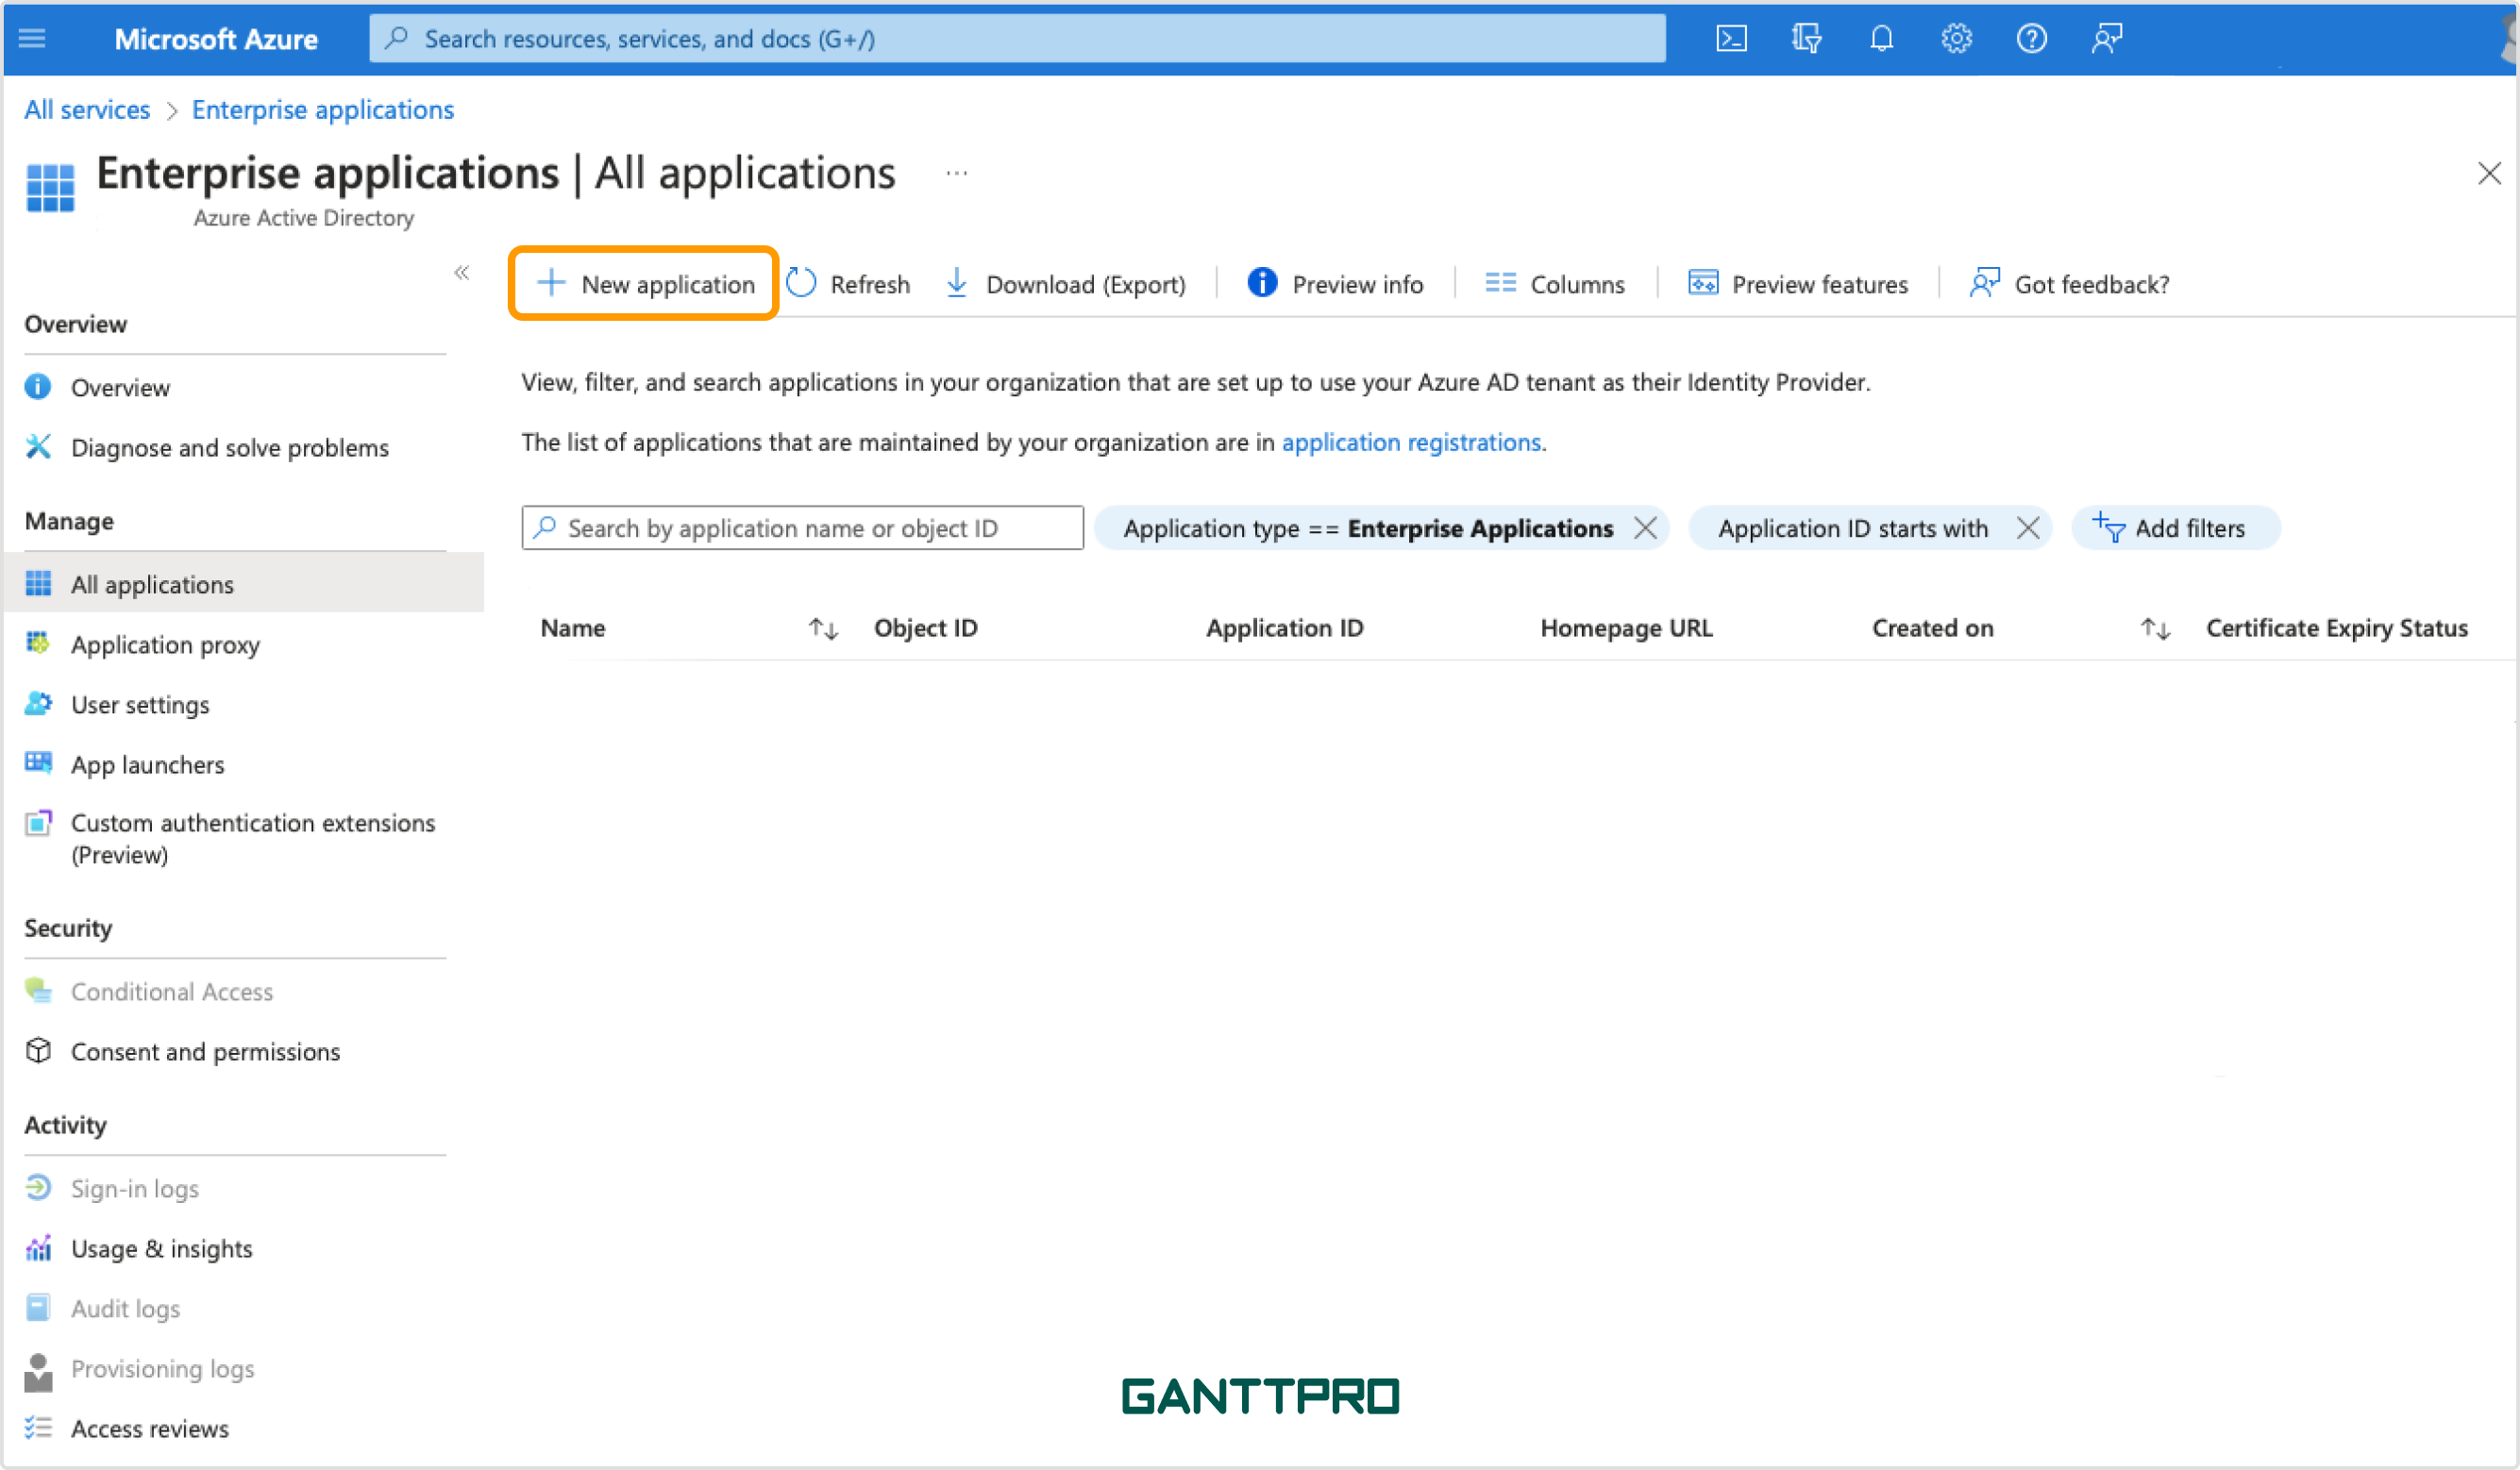The height and width of the screenshot is (1470, 2520).
Task: Focus the search by application name field
Action: tap(802, 528)
